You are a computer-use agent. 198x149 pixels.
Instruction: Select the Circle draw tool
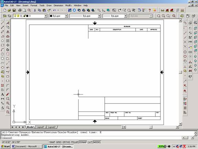pos(2,54)
